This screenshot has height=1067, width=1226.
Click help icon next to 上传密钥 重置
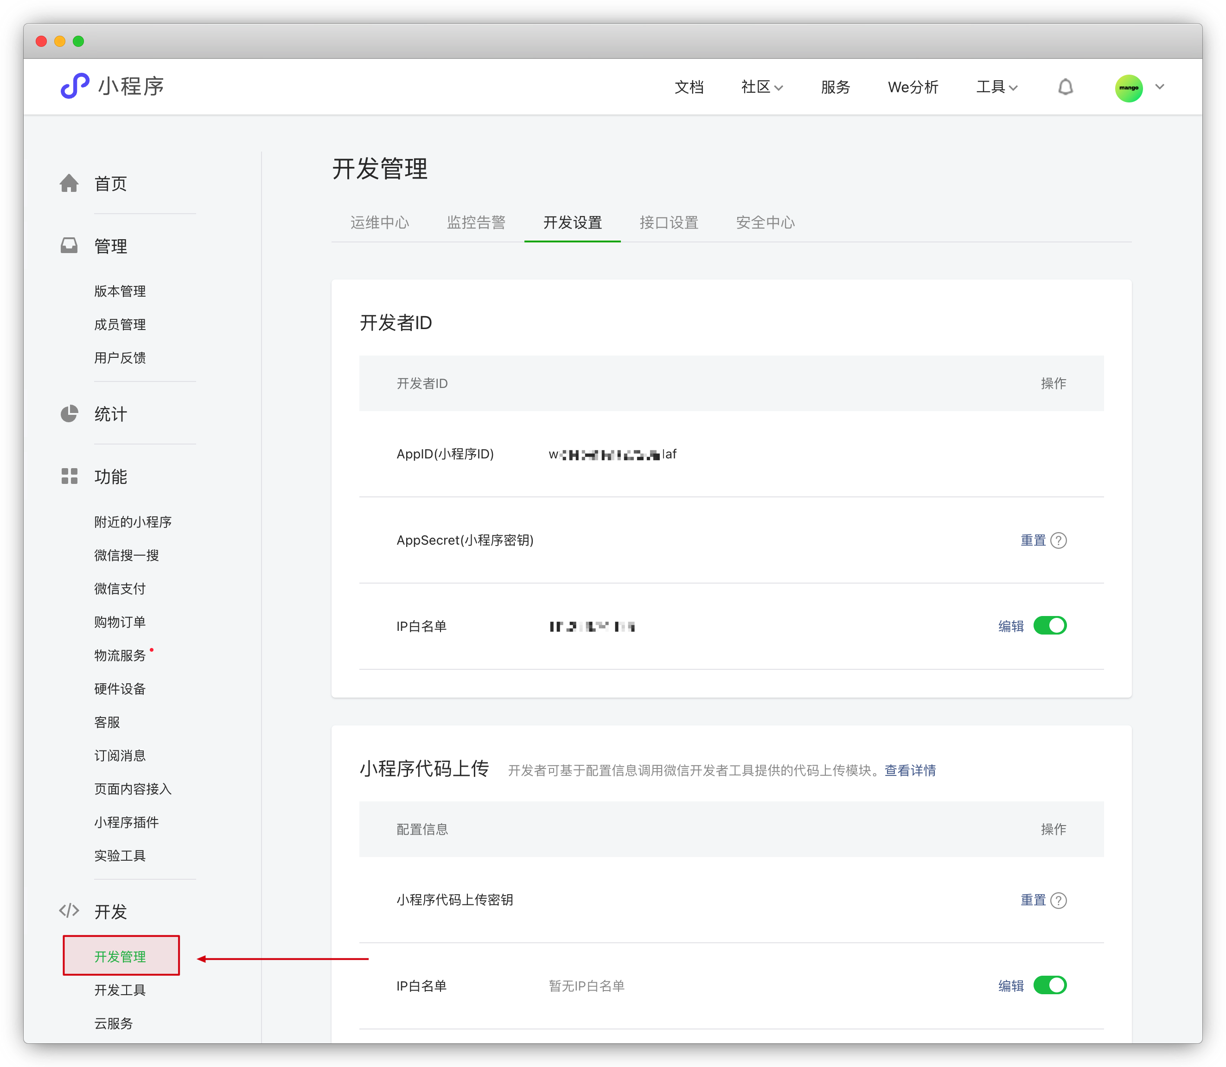click(1059, 900)
